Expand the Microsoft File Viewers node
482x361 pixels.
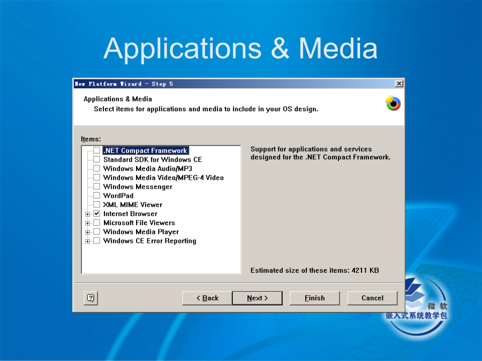pyautogui.click(x=88, y=223)
